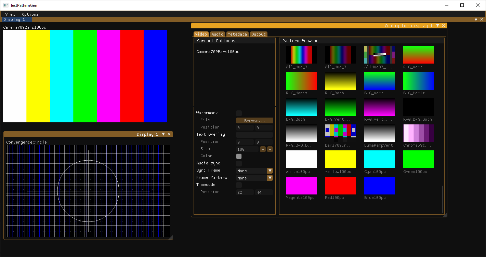486x257 pixels.
Task: Select the black R-G_B-G_Both thumbnail
Action: tap(419, 107)
